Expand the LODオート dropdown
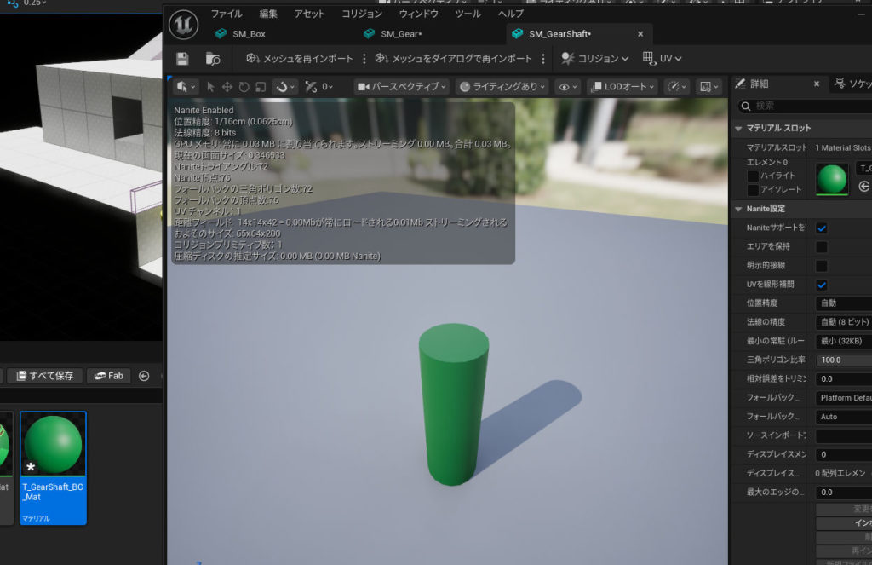The image size is (872, 565). [x=622, y=87]
